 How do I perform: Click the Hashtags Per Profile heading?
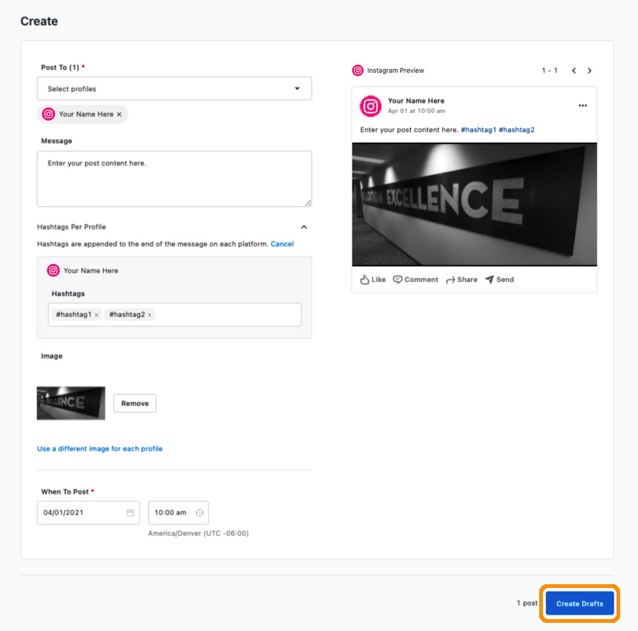[x=71, y=227]
